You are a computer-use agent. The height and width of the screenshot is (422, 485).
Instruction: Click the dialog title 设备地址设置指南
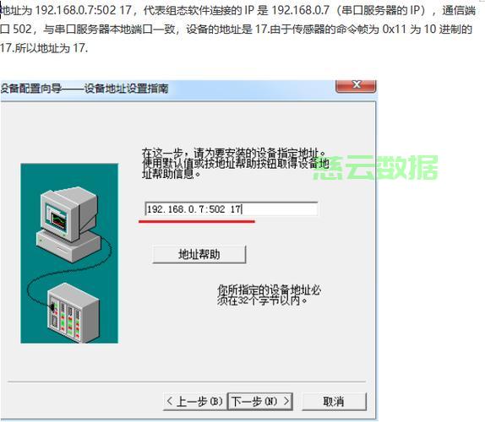point(127,89)
